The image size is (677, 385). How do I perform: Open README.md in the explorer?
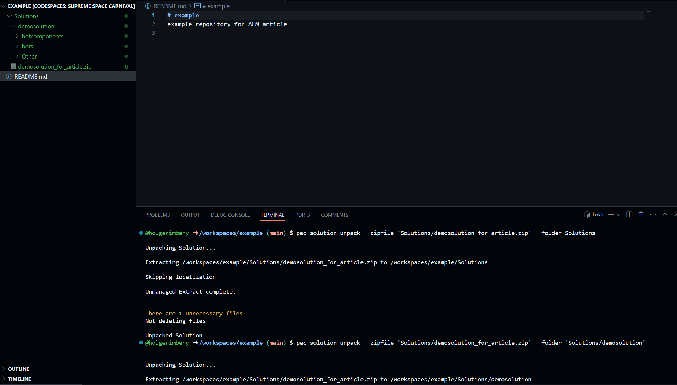click(68, 77)
